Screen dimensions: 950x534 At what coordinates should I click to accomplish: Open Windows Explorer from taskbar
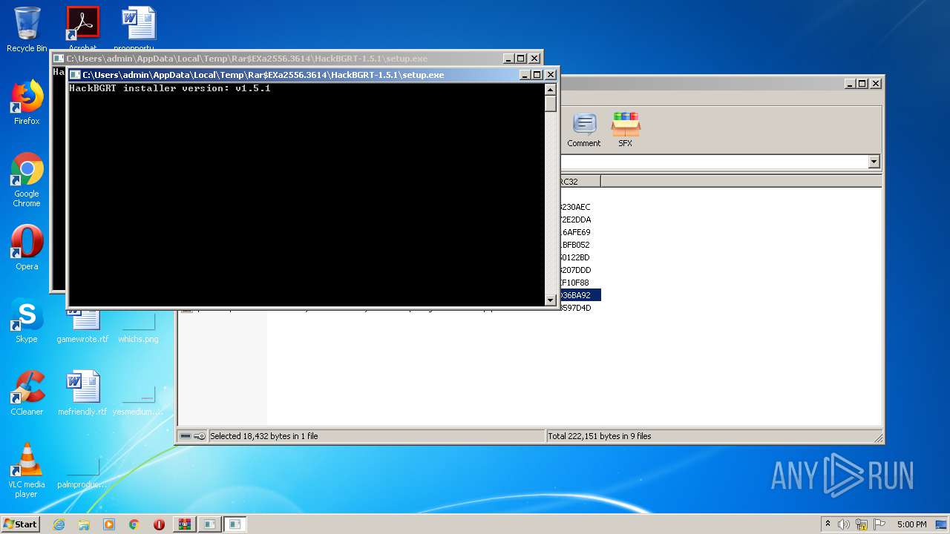(x=84, y=524)
